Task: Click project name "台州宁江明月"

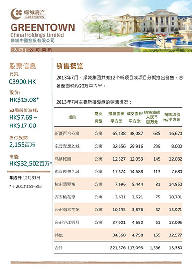Action: coord(67,222)
